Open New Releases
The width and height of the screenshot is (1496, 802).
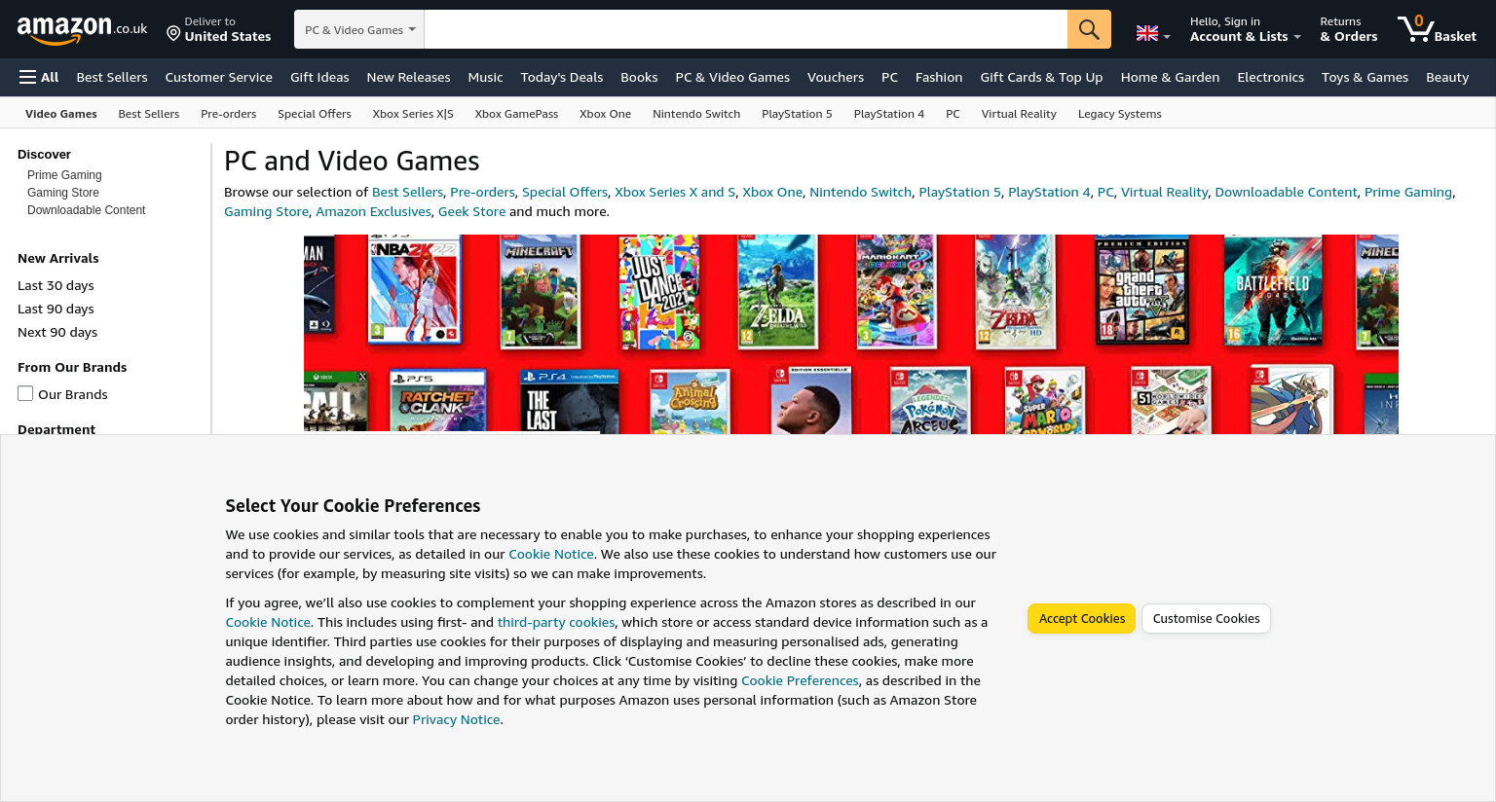[408, 77]
